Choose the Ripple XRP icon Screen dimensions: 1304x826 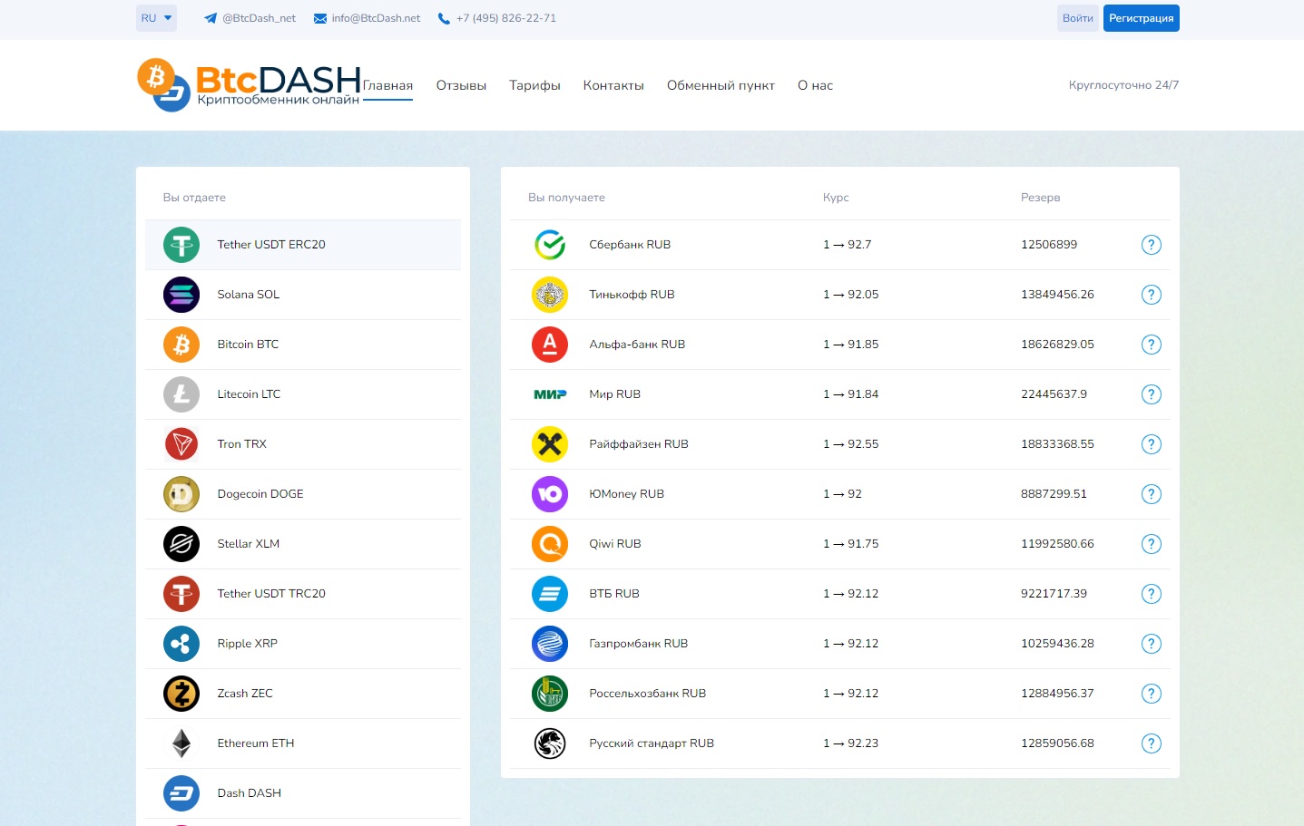click(x=181, y=644)
